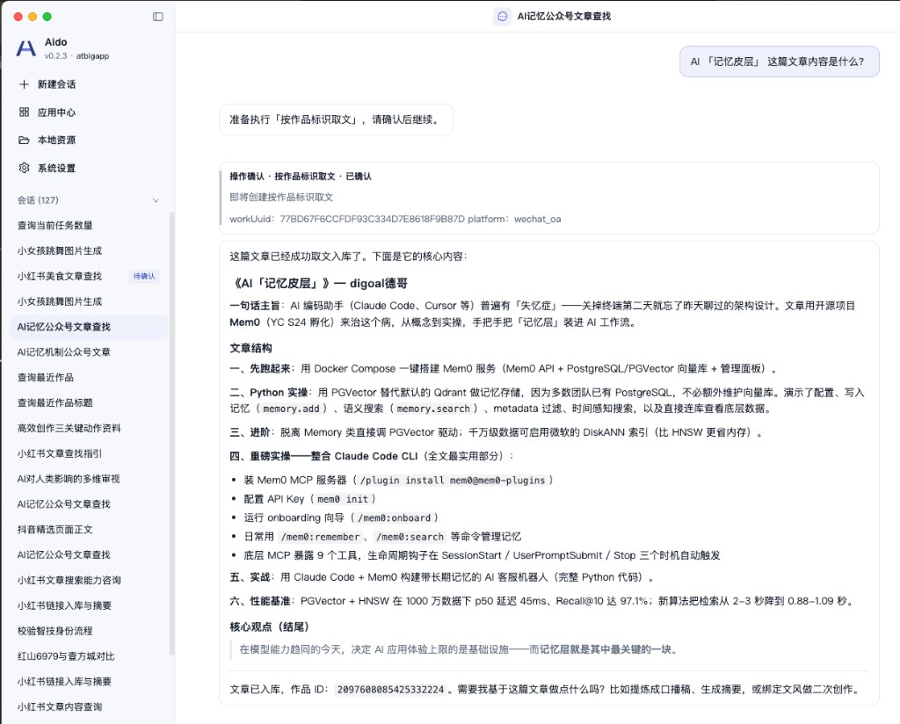Click the Aido logo icon
Image resolution: width=900 pixels, height=724 pixels.
(x=25, y=48)
